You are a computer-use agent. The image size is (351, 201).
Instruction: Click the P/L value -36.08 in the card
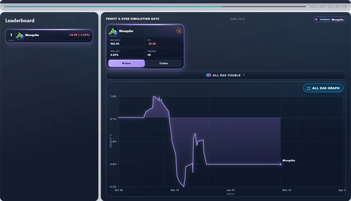(152, 44)
